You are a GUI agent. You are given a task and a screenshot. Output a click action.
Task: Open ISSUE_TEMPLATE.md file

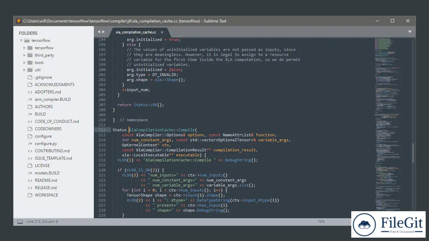coord(54,158)
